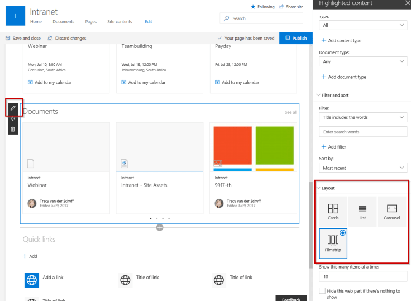Open the Document type dropdown
The width and height of the screenshot is (411, 301).
363,61
